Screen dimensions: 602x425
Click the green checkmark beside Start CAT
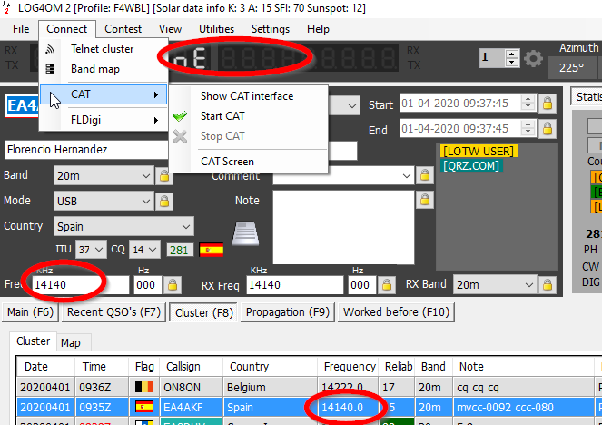(180, 116)
